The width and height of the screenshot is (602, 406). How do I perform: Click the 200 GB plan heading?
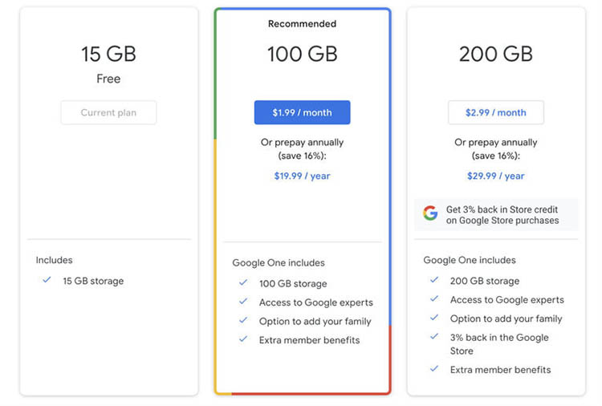pos(496,54)
